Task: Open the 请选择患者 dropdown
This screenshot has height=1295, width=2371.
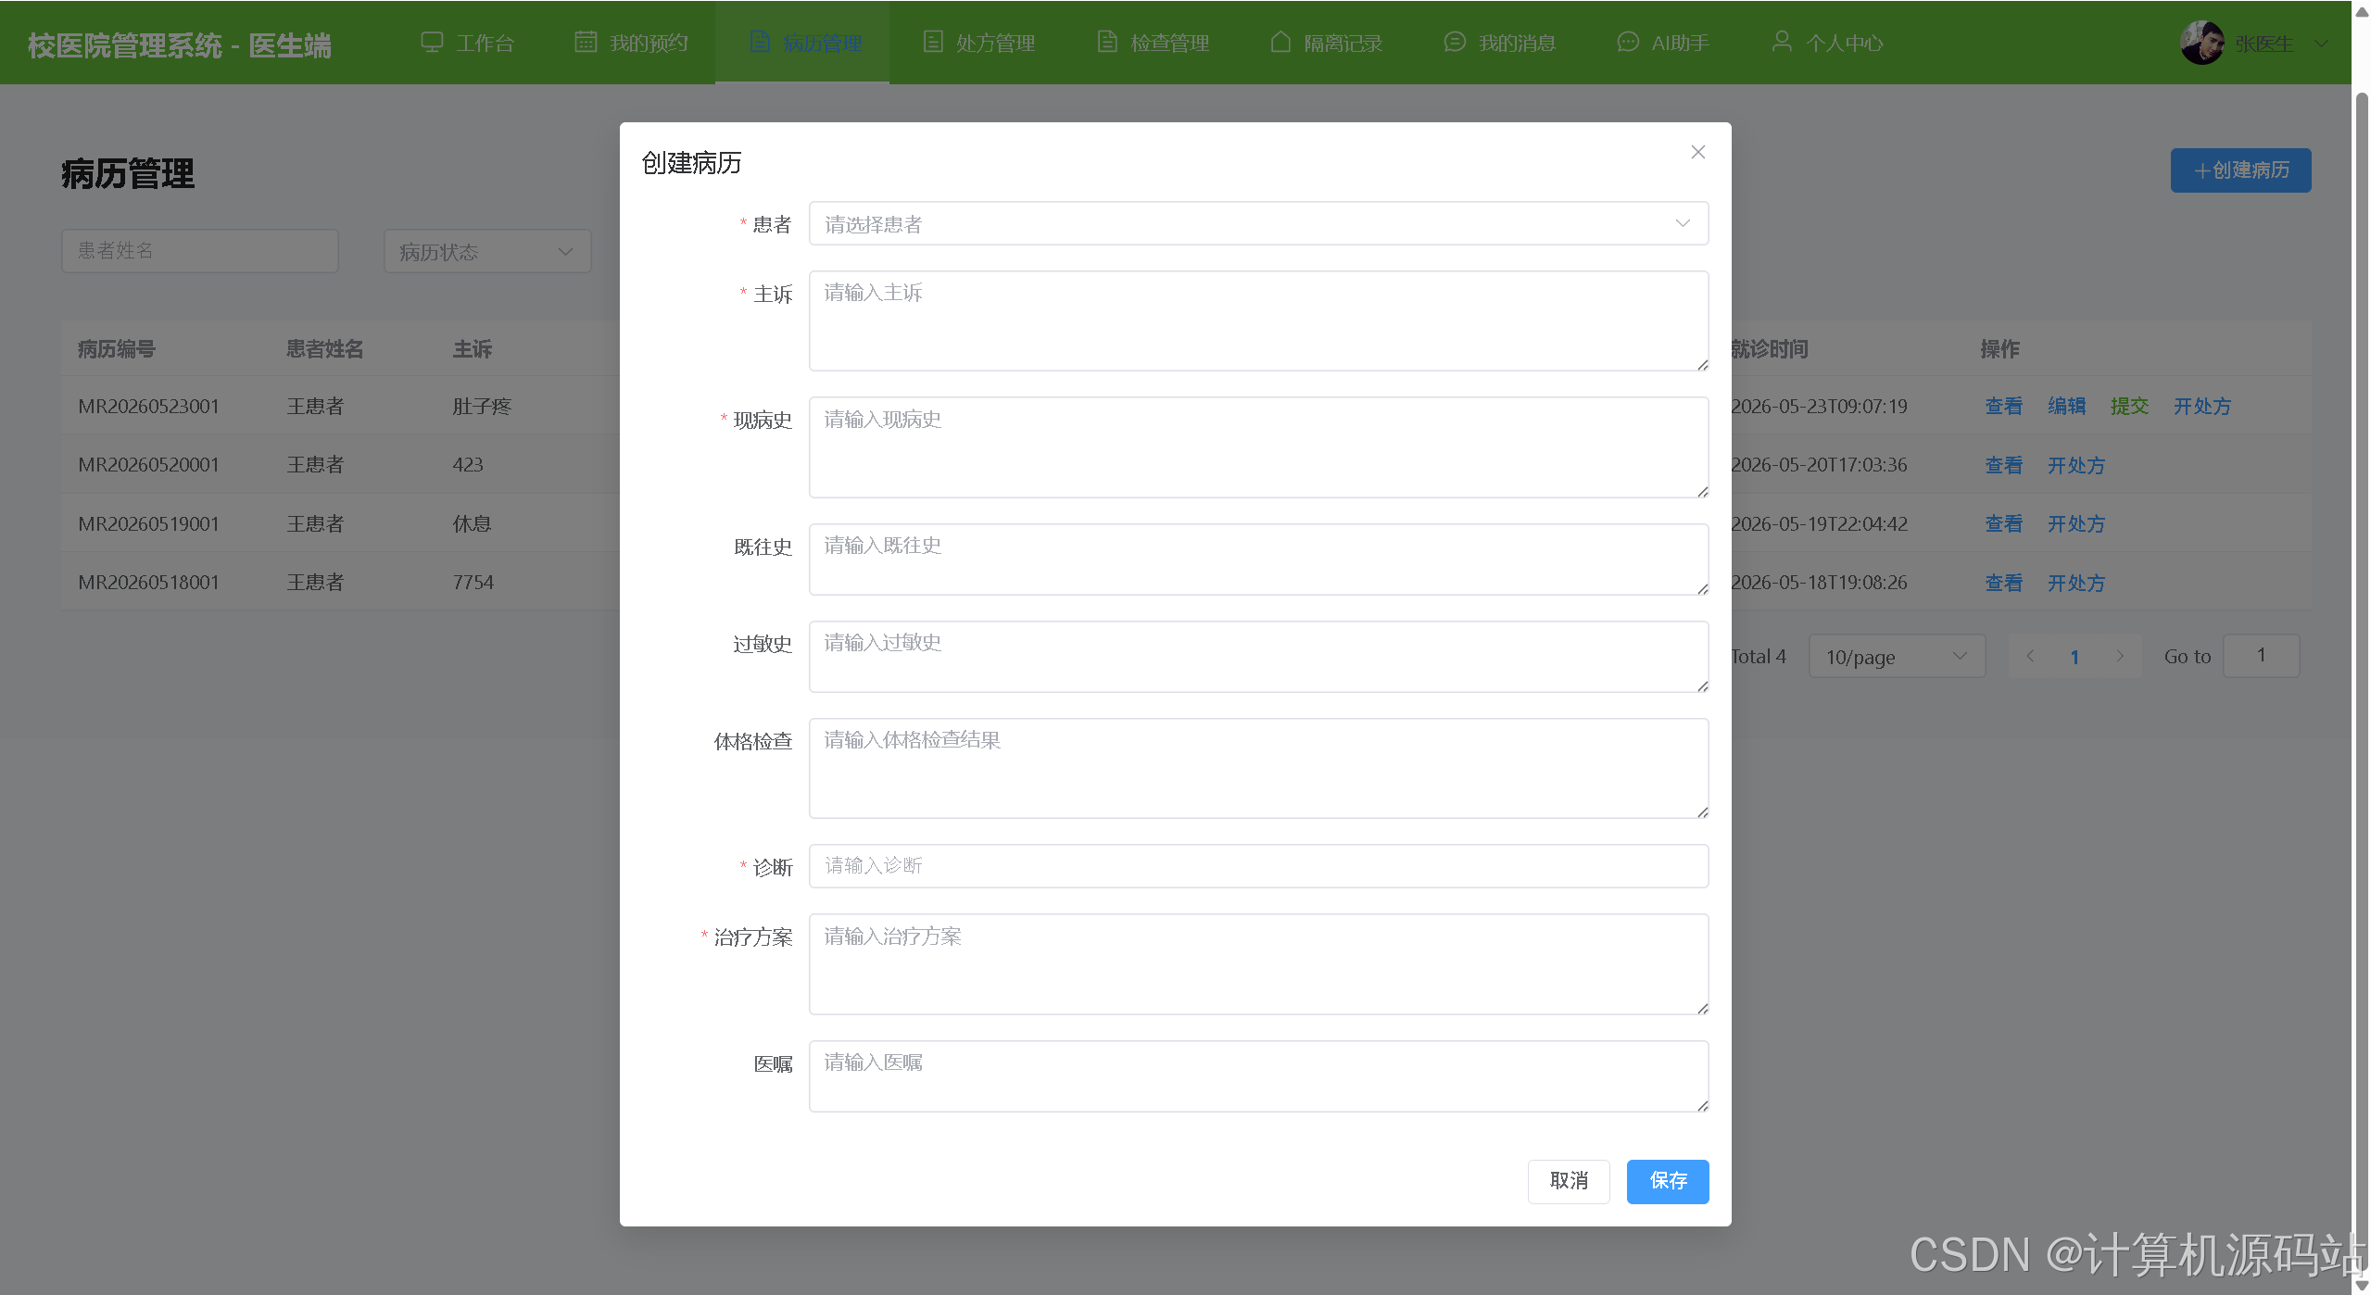Action: point(1258,223)
